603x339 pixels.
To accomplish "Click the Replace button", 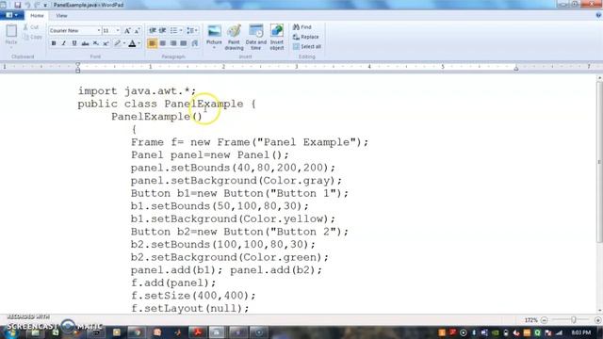I will point(305,37).
